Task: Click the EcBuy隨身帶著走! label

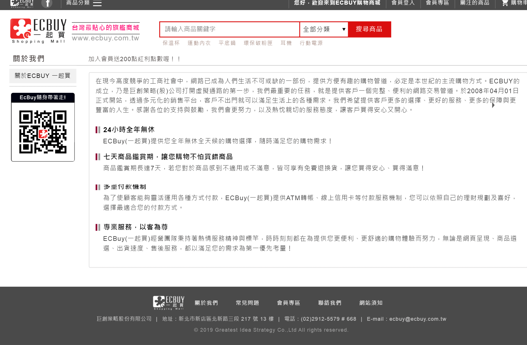Action: tap(43, 97)
